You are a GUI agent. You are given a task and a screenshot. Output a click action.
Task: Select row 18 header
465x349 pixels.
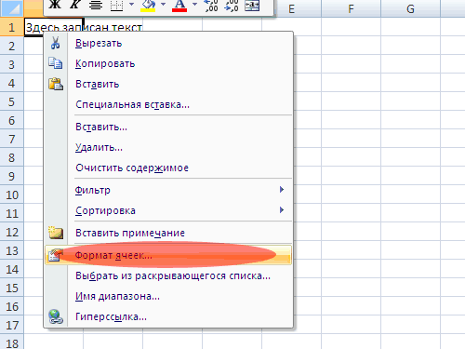pos(12,342)
